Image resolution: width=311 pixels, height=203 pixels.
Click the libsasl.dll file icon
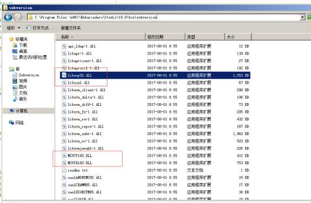(x=64, y=83)
